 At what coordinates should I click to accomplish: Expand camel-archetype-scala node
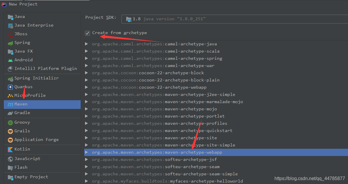pos(86,51)
